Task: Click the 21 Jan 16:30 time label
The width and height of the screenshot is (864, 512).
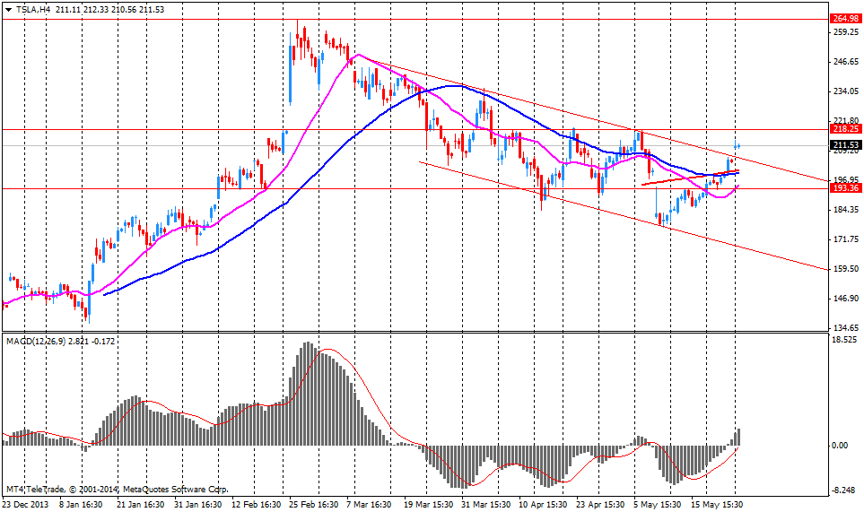Action: pyautogui.click(x=141, y=504)
